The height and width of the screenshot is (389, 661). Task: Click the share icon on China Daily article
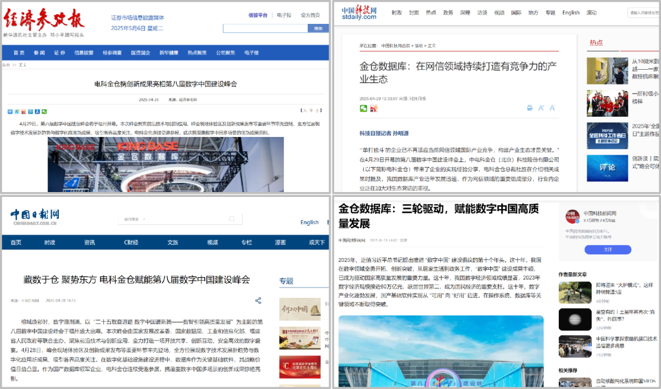point(258,300)
